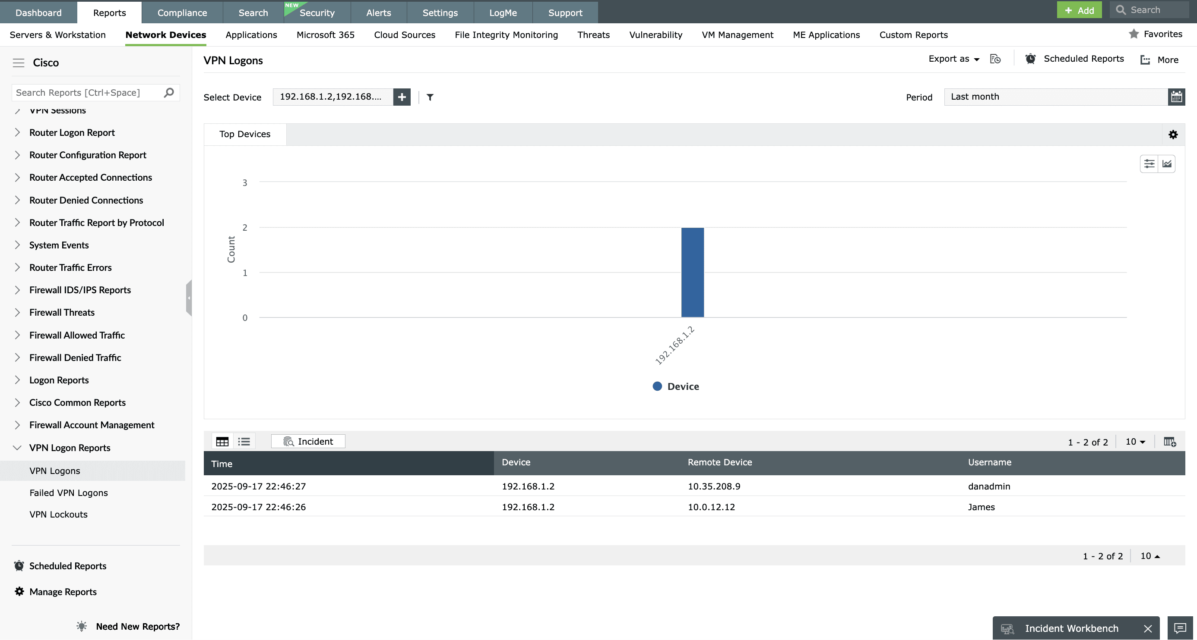The image size is (1197, 640).
Task: Click the export history icon
Action: coord(995,59)
